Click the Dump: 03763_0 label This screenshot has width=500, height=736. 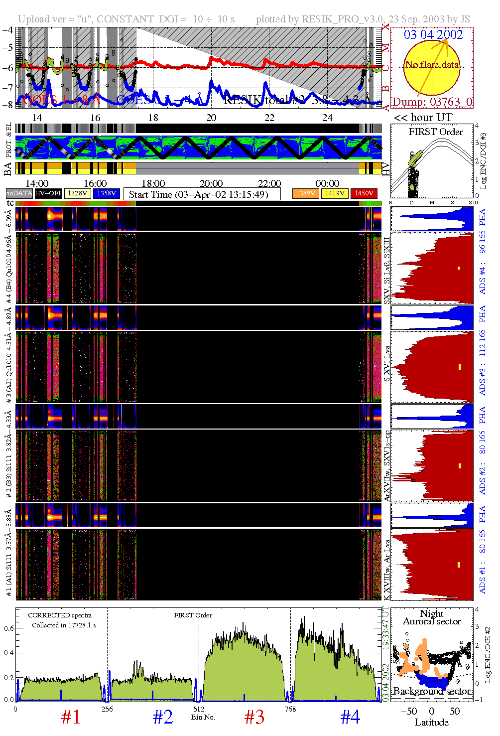432,102
